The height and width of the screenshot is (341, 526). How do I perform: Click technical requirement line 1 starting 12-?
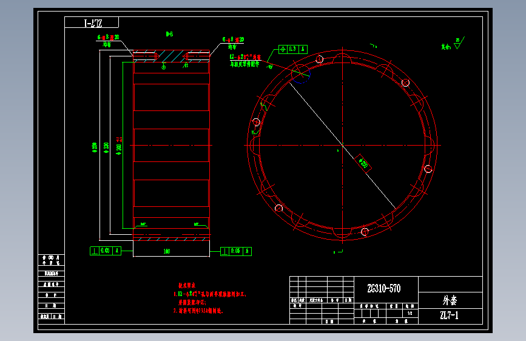point(210,294)
